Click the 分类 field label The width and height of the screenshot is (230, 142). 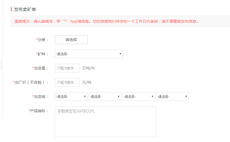pos(42,40)
